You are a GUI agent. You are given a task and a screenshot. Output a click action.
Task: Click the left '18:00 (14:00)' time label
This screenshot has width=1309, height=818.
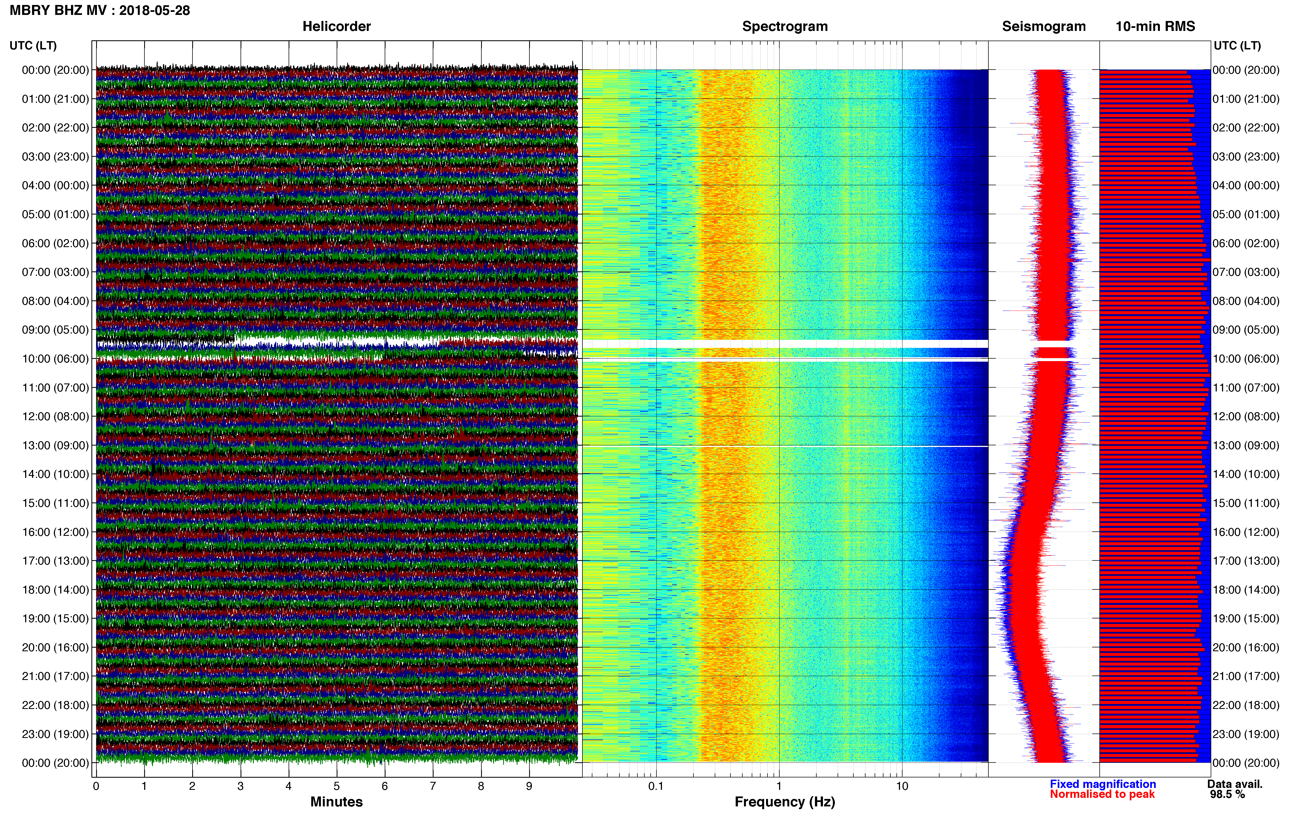click(55, 590)
